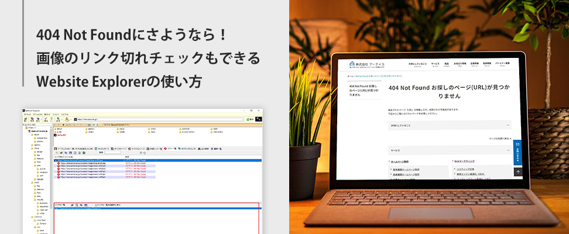Select the other folder in the directory tree
The image size is (569, 234).
click(42, 214)
